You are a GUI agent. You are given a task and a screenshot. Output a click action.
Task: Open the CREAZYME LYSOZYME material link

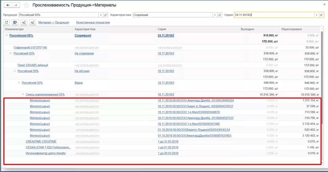tap(41, 141)
